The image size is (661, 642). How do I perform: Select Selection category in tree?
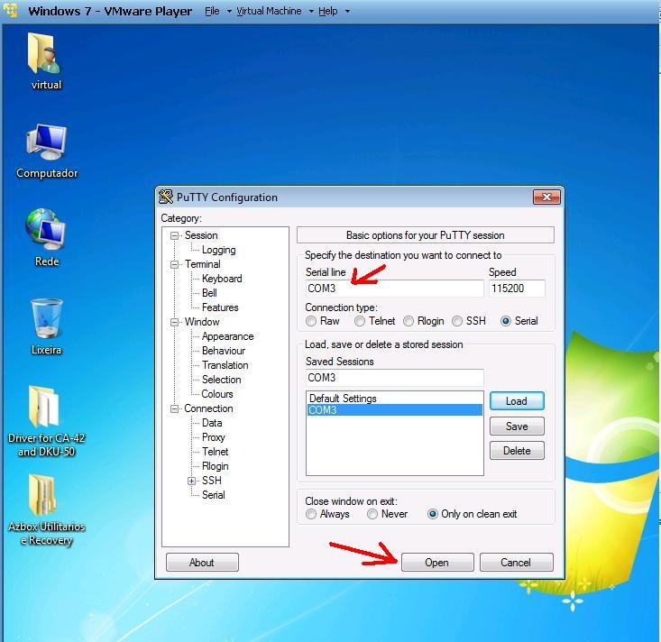click(221, 380)
